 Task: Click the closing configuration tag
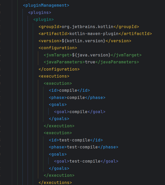[59, 69]
